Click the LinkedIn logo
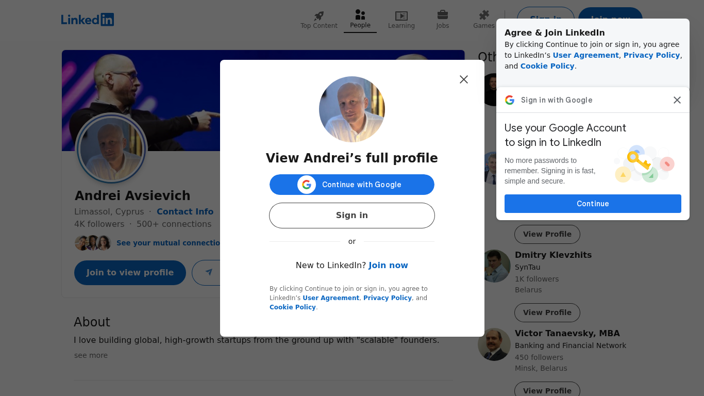Screen dimensions: 704x396 (88, 20)
